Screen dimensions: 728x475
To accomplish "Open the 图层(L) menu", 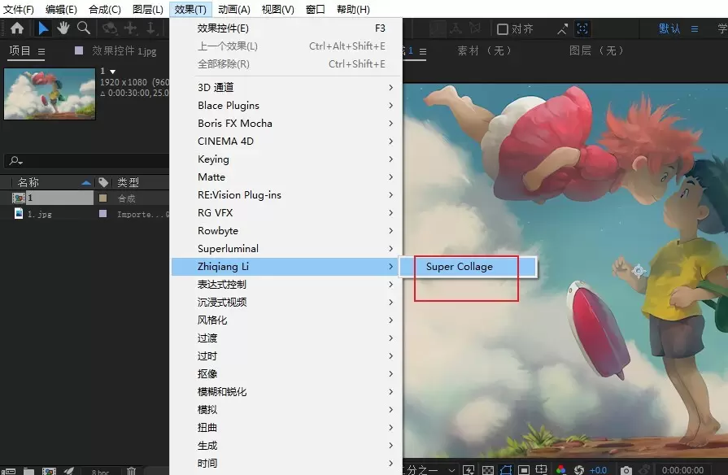I will (148, 9).
